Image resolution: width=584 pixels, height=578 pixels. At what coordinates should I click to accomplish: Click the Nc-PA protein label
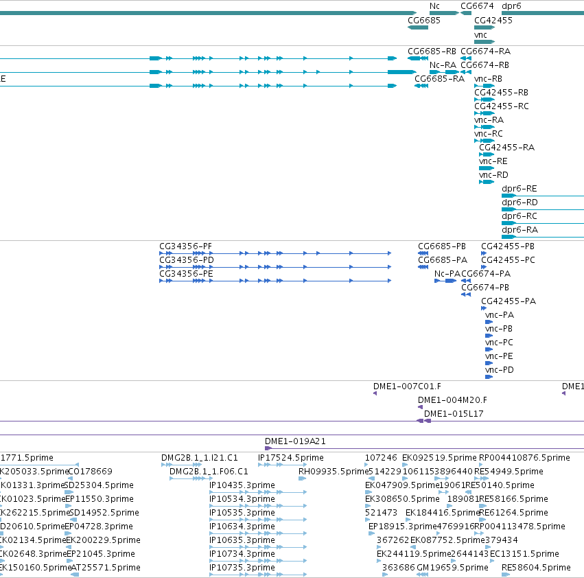tap(447, 274)
